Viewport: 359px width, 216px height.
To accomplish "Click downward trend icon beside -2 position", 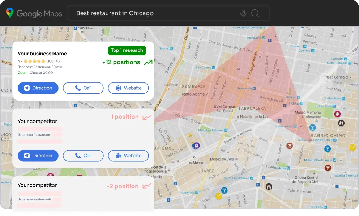I will [147, 186].
